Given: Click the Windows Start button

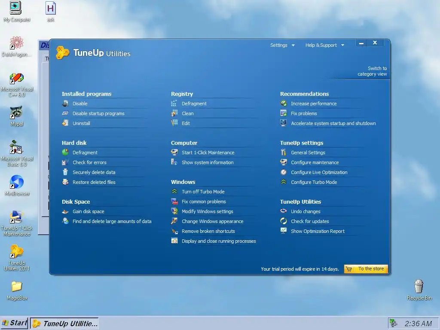Looking at the screenshot, I should [14, 323].
